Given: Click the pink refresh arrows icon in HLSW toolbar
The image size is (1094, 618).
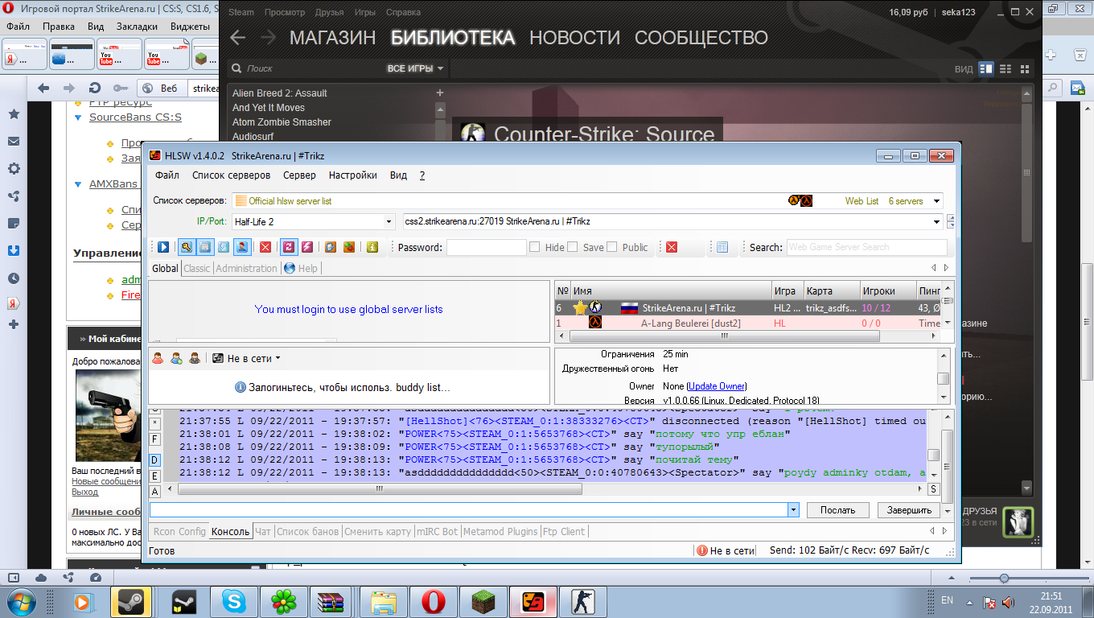Looking at the screenshot, I should click(287, 247).
